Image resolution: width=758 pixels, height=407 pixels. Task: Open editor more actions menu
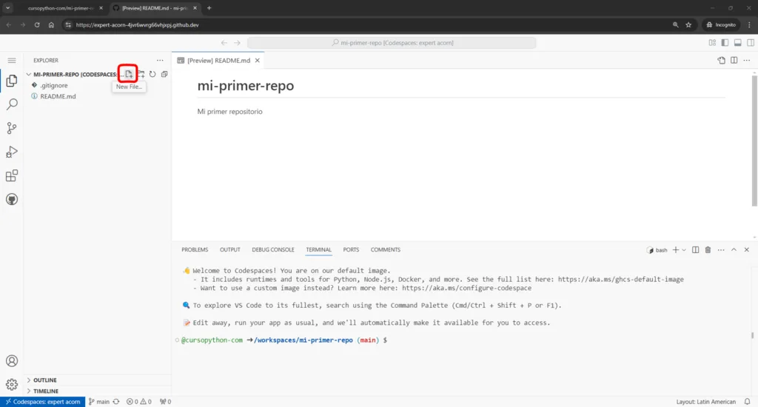pos(747,61)
